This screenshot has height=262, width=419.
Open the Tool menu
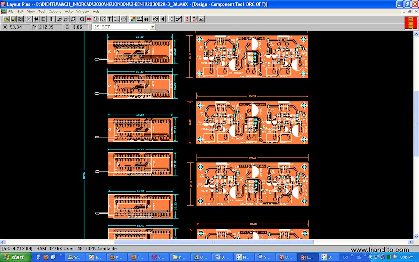tap(42, 12)
